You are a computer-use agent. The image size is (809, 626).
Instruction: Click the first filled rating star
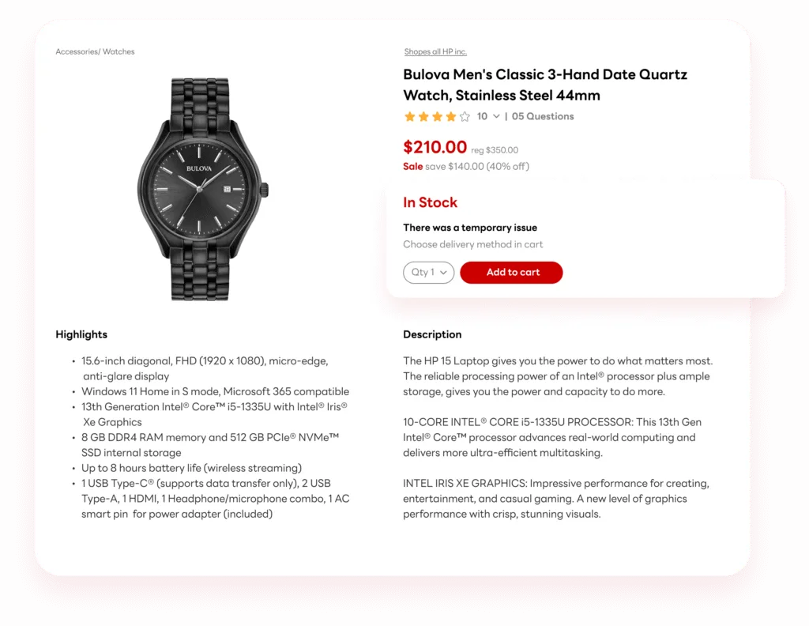[x=410, y=117]
